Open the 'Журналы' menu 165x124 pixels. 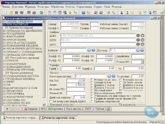coord(30,7)
